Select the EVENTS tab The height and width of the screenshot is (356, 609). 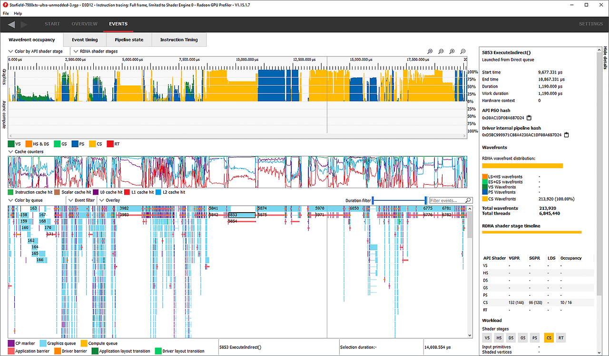[118, 24]
